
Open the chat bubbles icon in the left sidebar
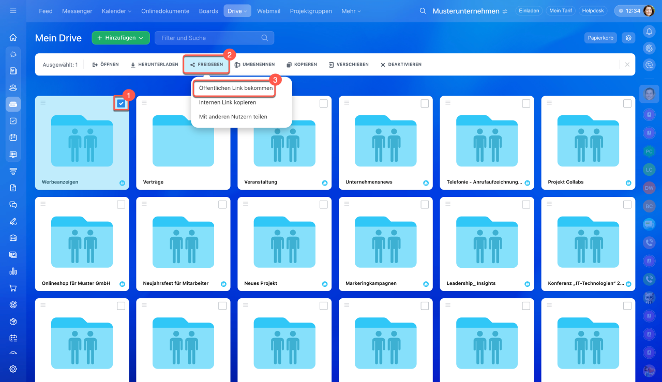click(13, 204)
